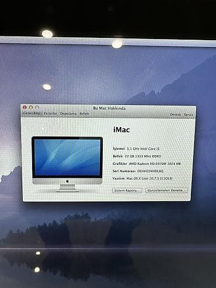Click the İşlemci 3,1 GHz Intel Core i5 line
Viewport: 216px width, 288px height.
136,149
